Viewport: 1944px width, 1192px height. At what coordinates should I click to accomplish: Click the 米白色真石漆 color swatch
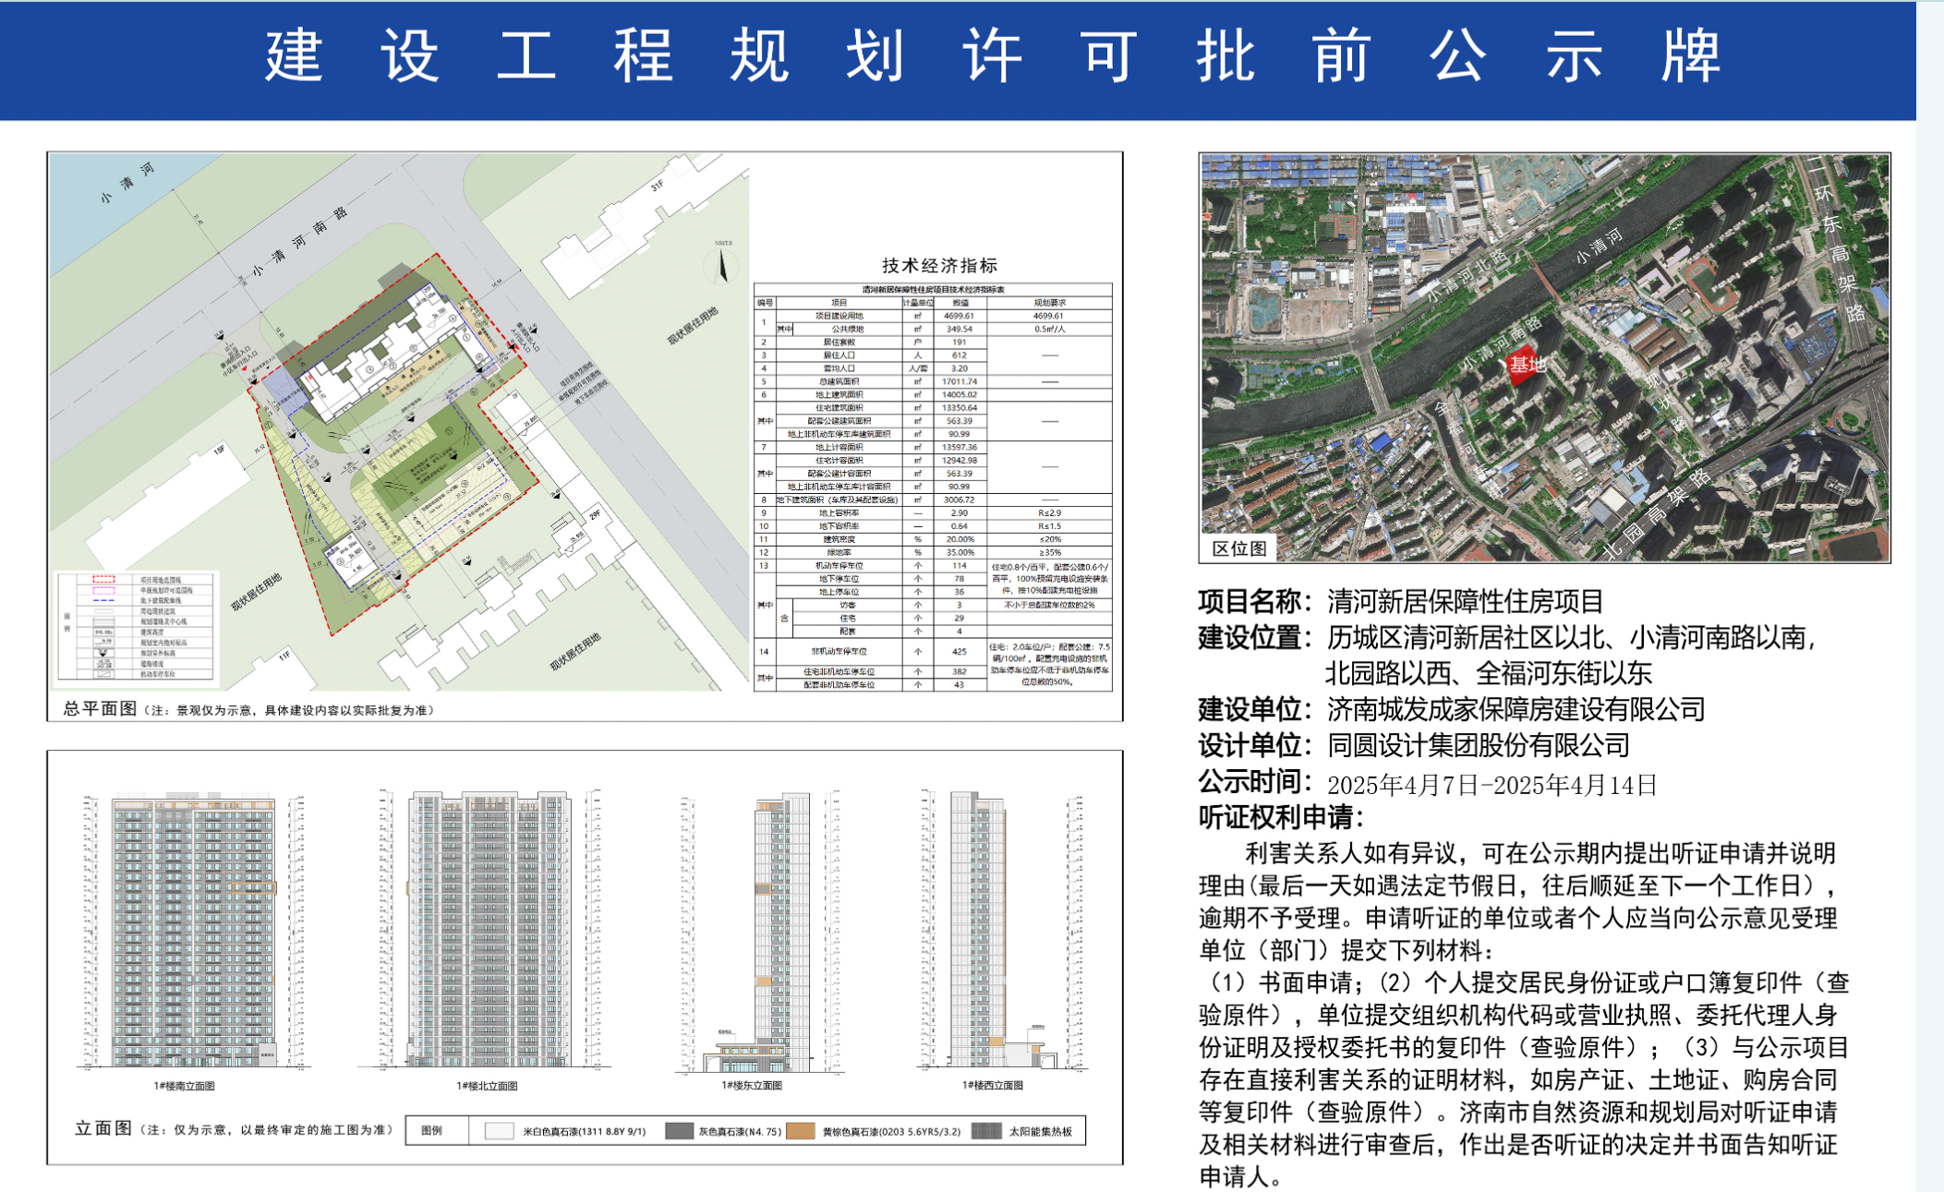500,1131
